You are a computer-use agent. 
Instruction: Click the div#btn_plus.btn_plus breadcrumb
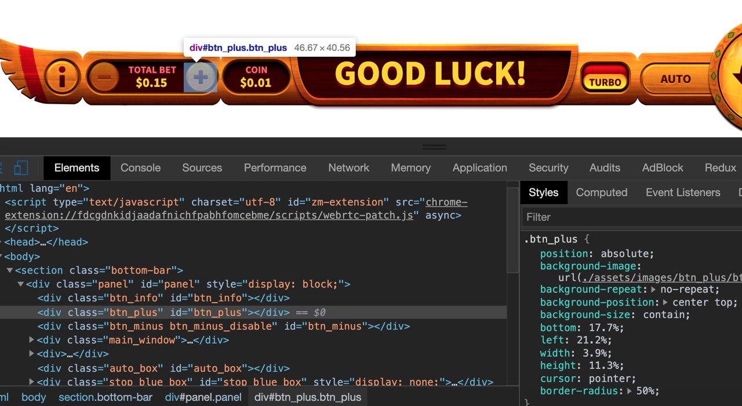pyautogui.click(x=308, y=397)
